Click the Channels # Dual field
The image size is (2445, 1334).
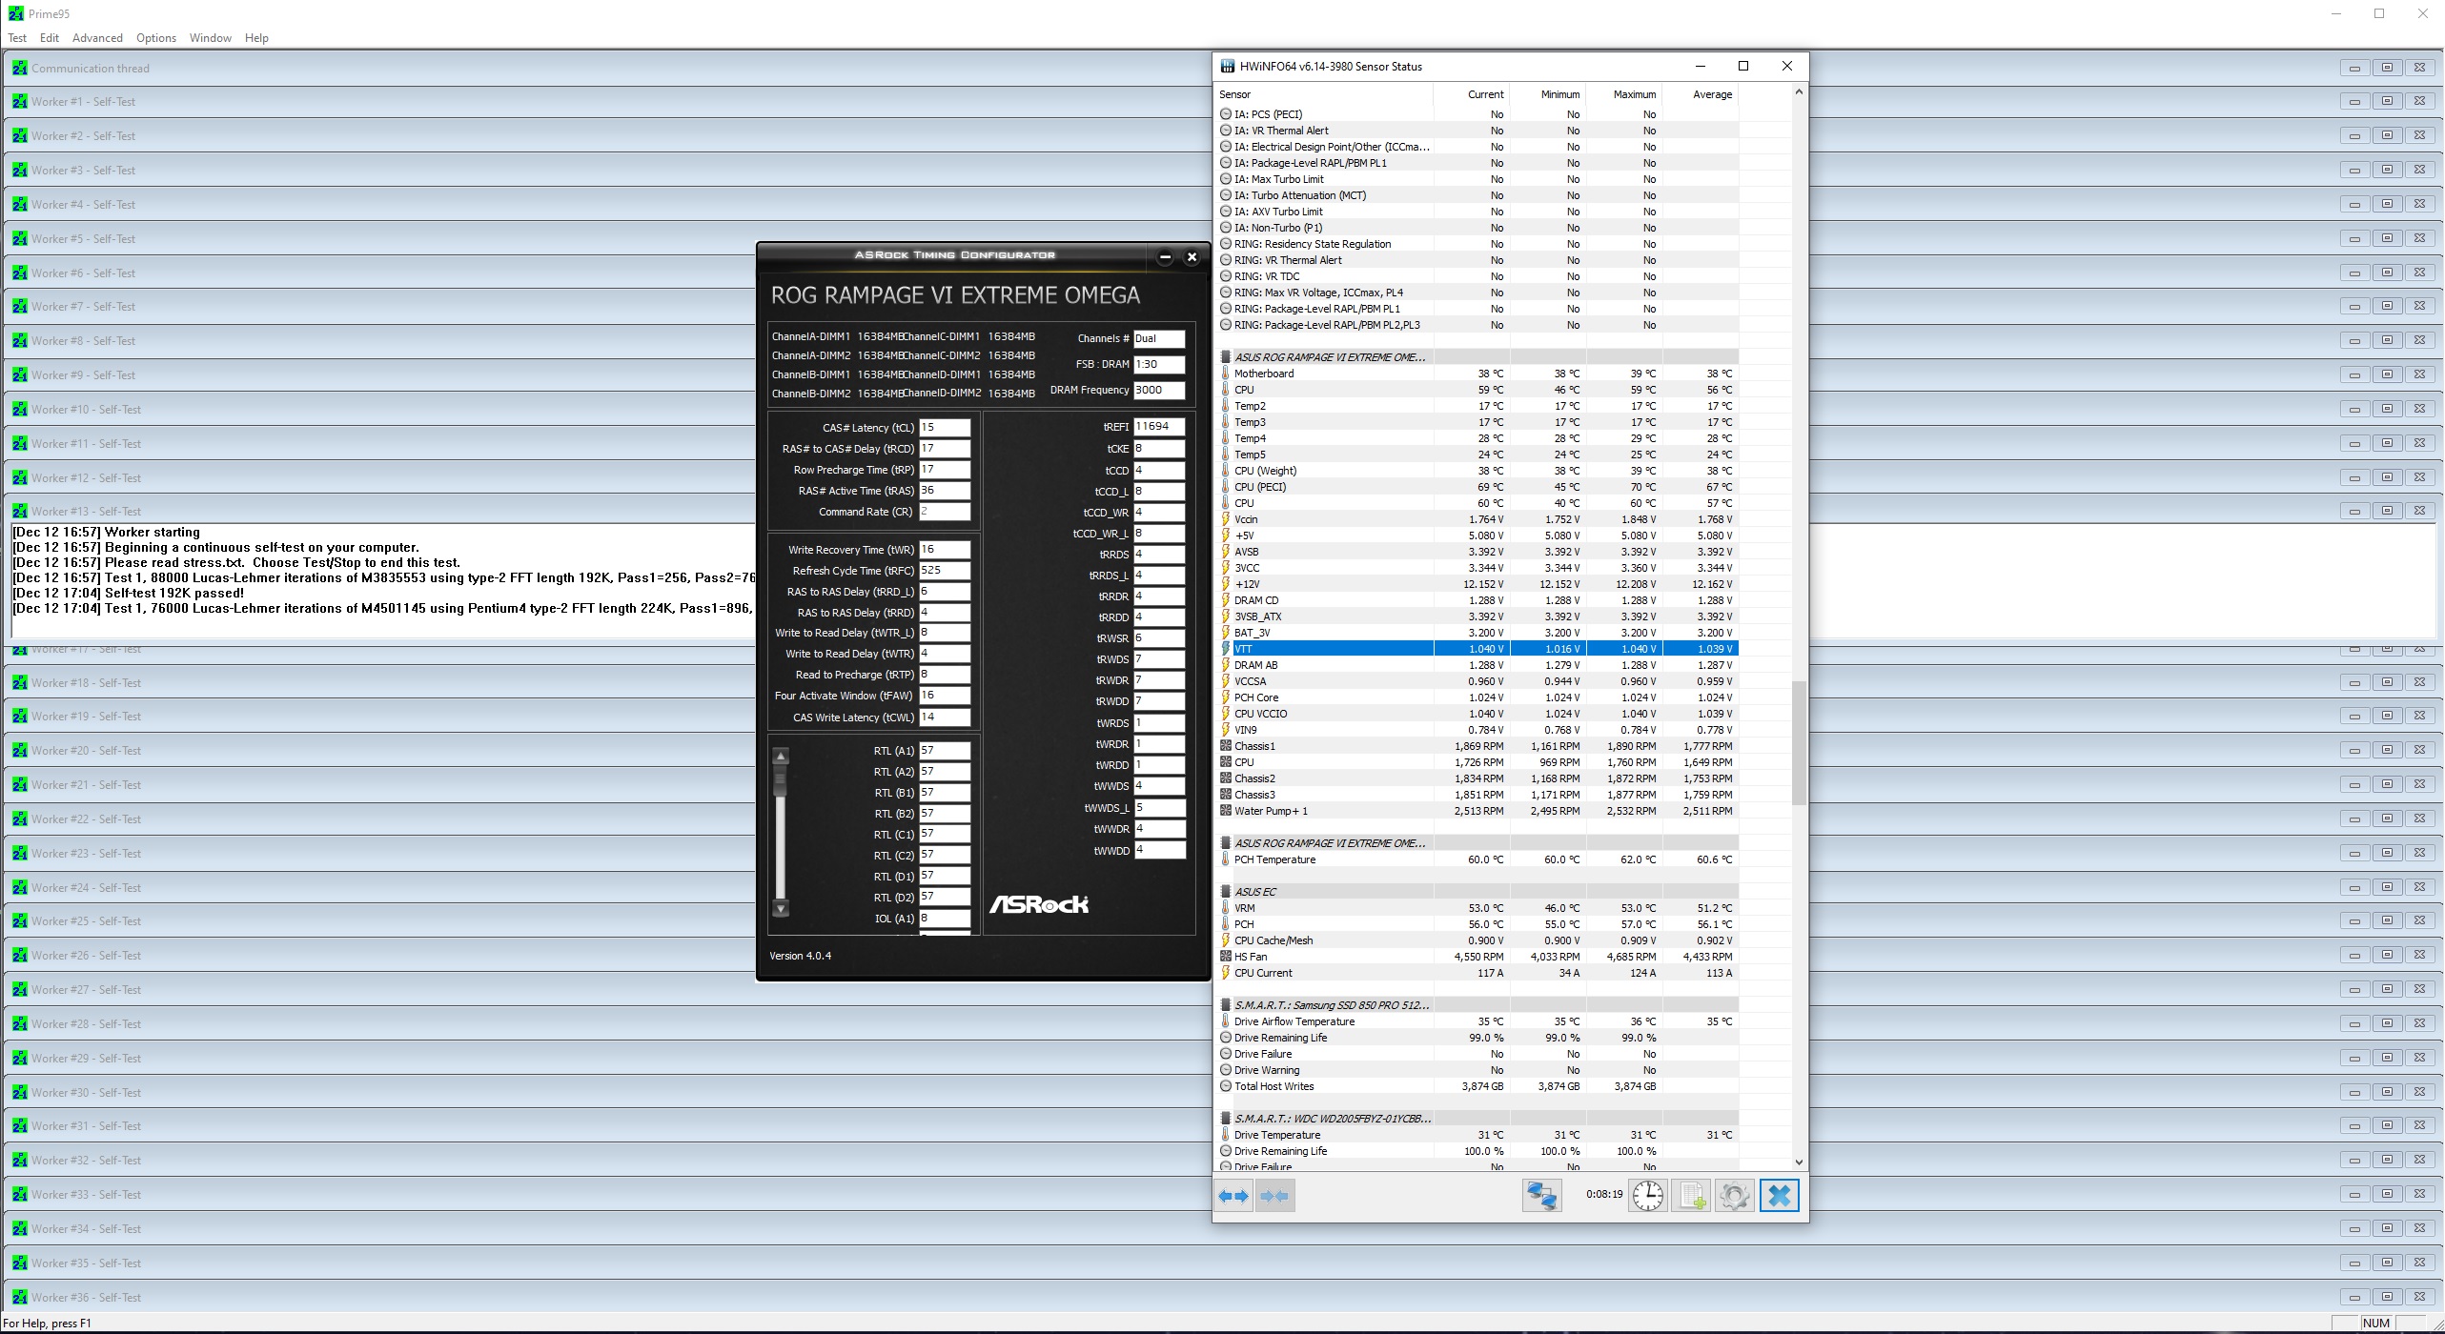point(1158,338)
